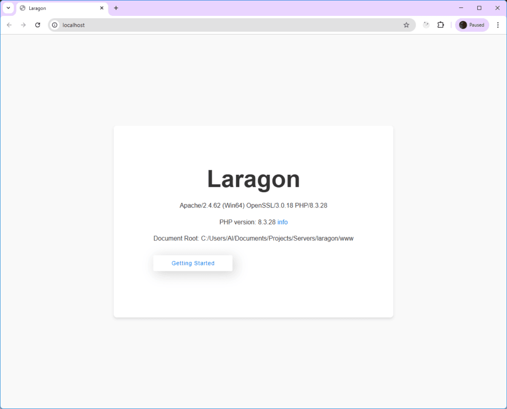Click the Getting Started button
This screenshot has width=507, height=409.
pyautogui.click(x=193, y=263)
